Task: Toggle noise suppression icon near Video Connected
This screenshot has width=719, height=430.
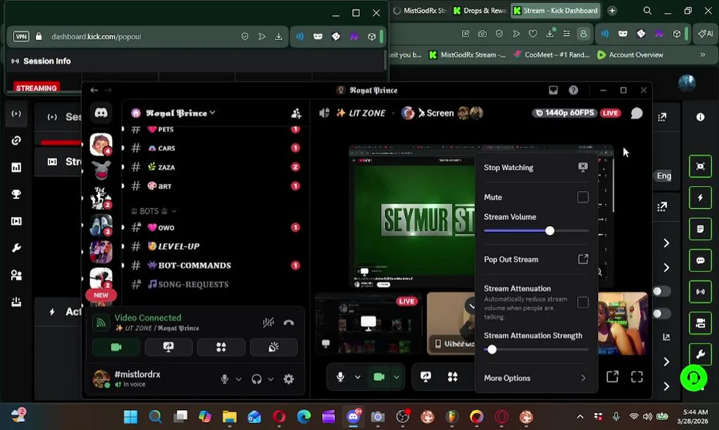Action: tap(268, 322)
